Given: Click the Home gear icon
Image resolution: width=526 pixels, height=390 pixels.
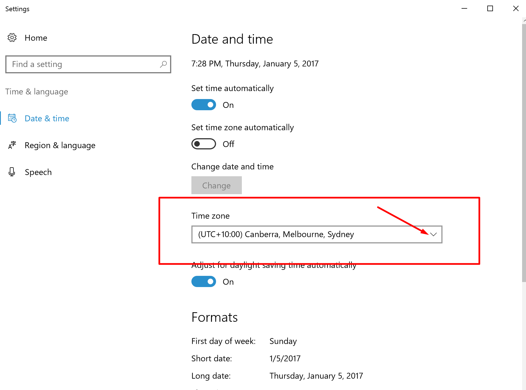Looking at the screenshot, I should 12,38.
